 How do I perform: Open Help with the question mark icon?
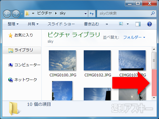(149, 24)
